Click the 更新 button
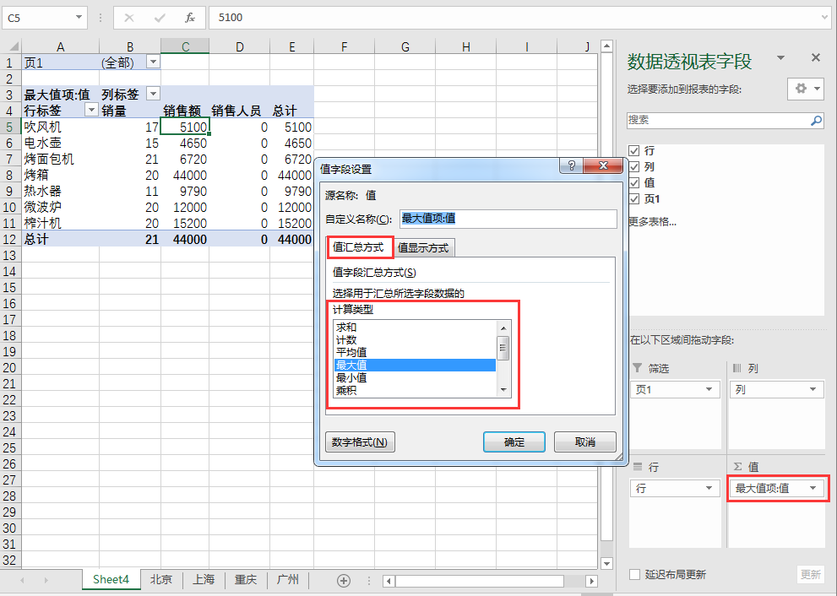837x596 pixels. coord(810,574)
